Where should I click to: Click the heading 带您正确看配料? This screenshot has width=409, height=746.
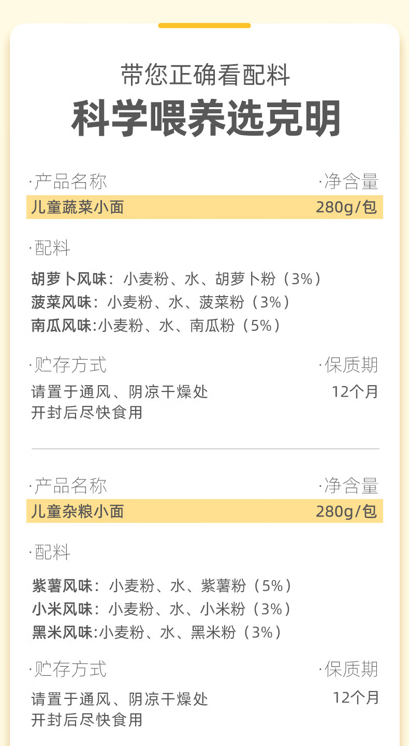tap(206, 75)
